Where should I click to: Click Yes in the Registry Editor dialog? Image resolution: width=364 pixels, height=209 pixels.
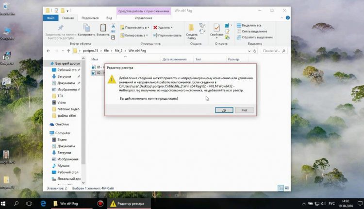coord(224,110)
